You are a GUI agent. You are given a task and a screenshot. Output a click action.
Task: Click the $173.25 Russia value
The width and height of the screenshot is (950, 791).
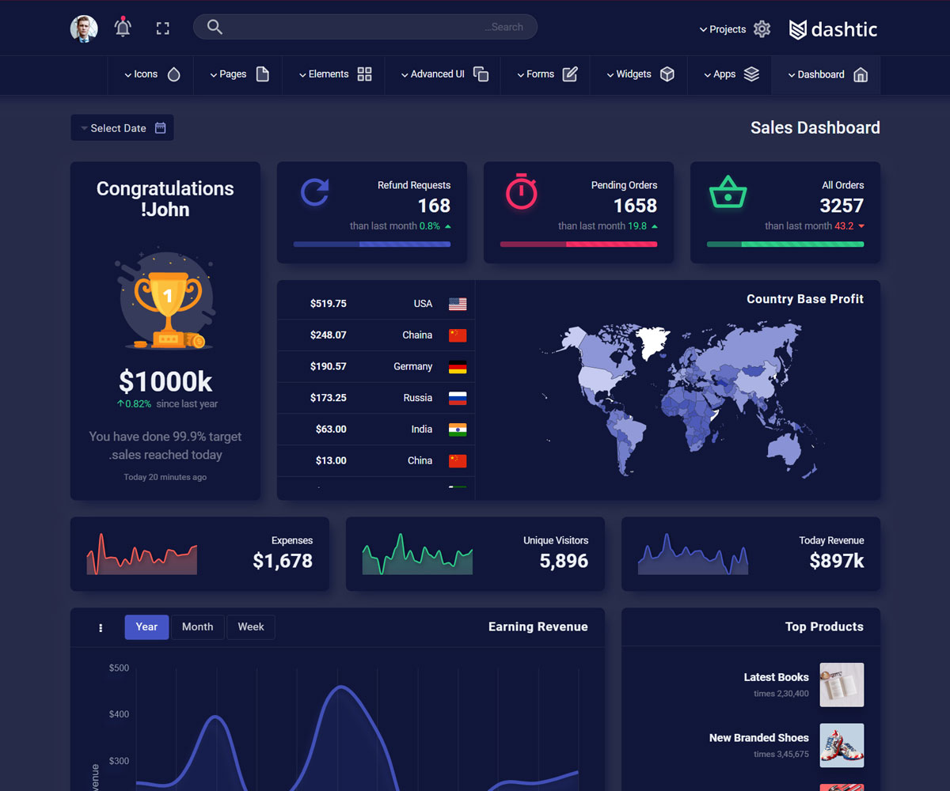[x=329, y=398]
